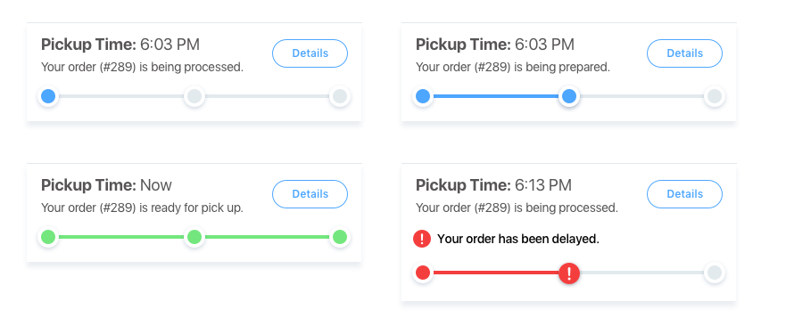Click the 'Pickup Time: Now' heading
The height and width of the screenshot is (334, 786).
point(106,185)
